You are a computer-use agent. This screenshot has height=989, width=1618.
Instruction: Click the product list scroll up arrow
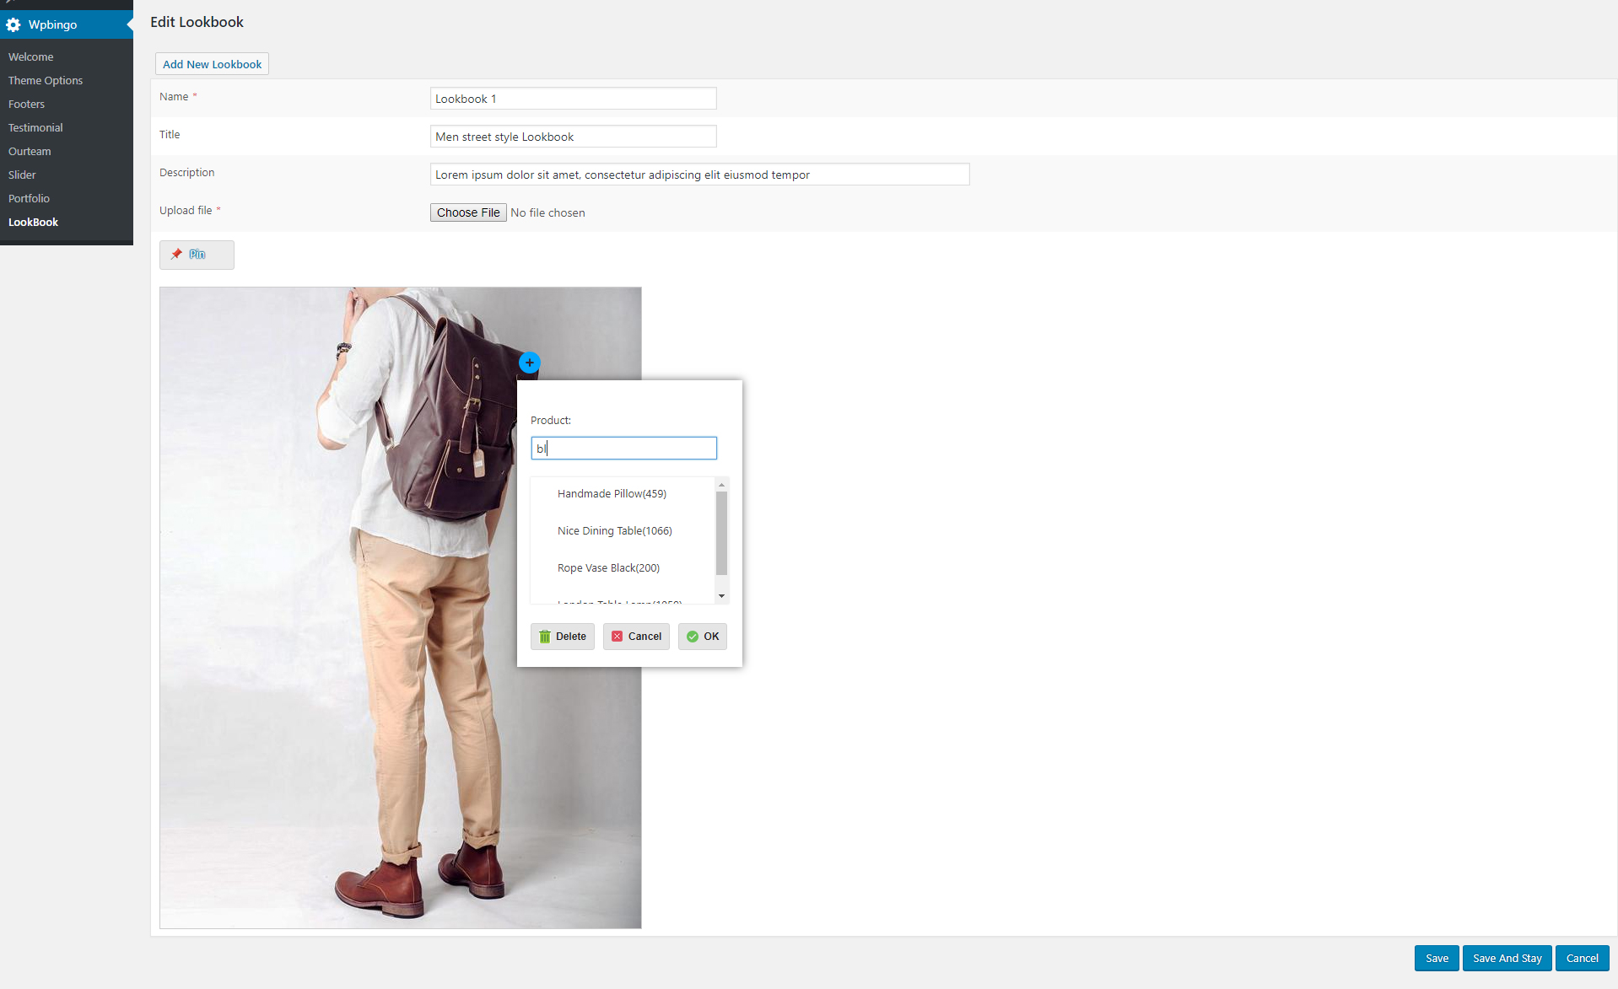coord(721,485)
